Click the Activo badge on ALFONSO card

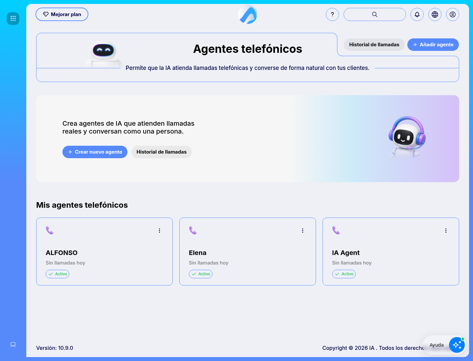click(57, 274)
